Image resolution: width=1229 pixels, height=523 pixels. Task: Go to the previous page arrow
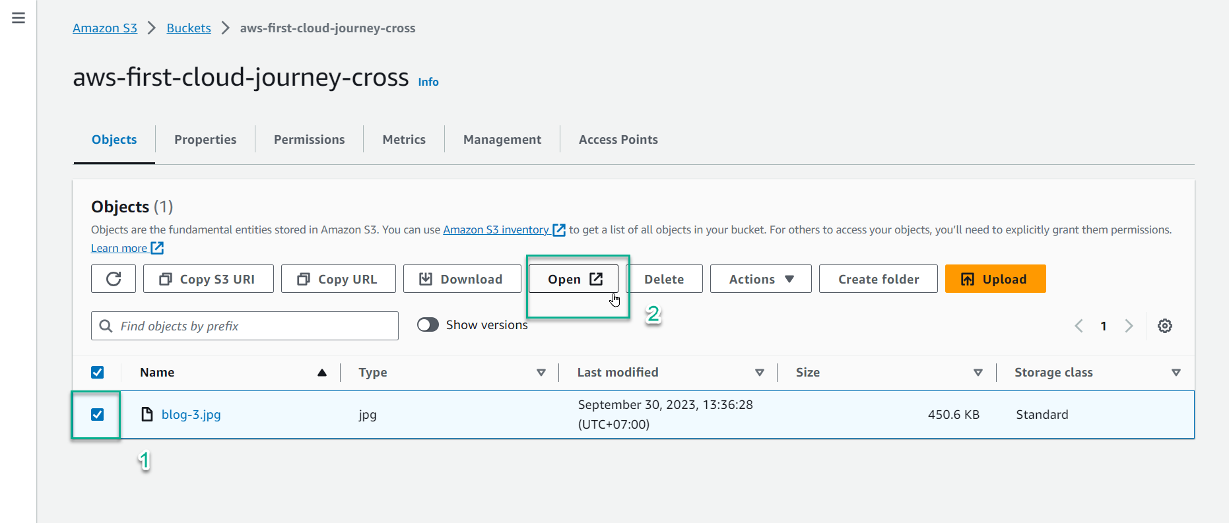coord(1079,326)
